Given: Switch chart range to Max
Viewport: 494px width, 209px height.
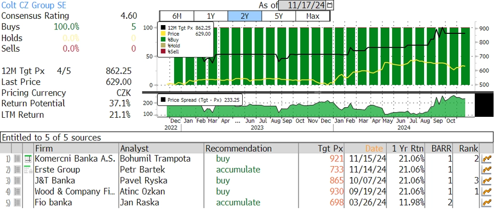Looking at the screenshot, I should pos(313,16).
